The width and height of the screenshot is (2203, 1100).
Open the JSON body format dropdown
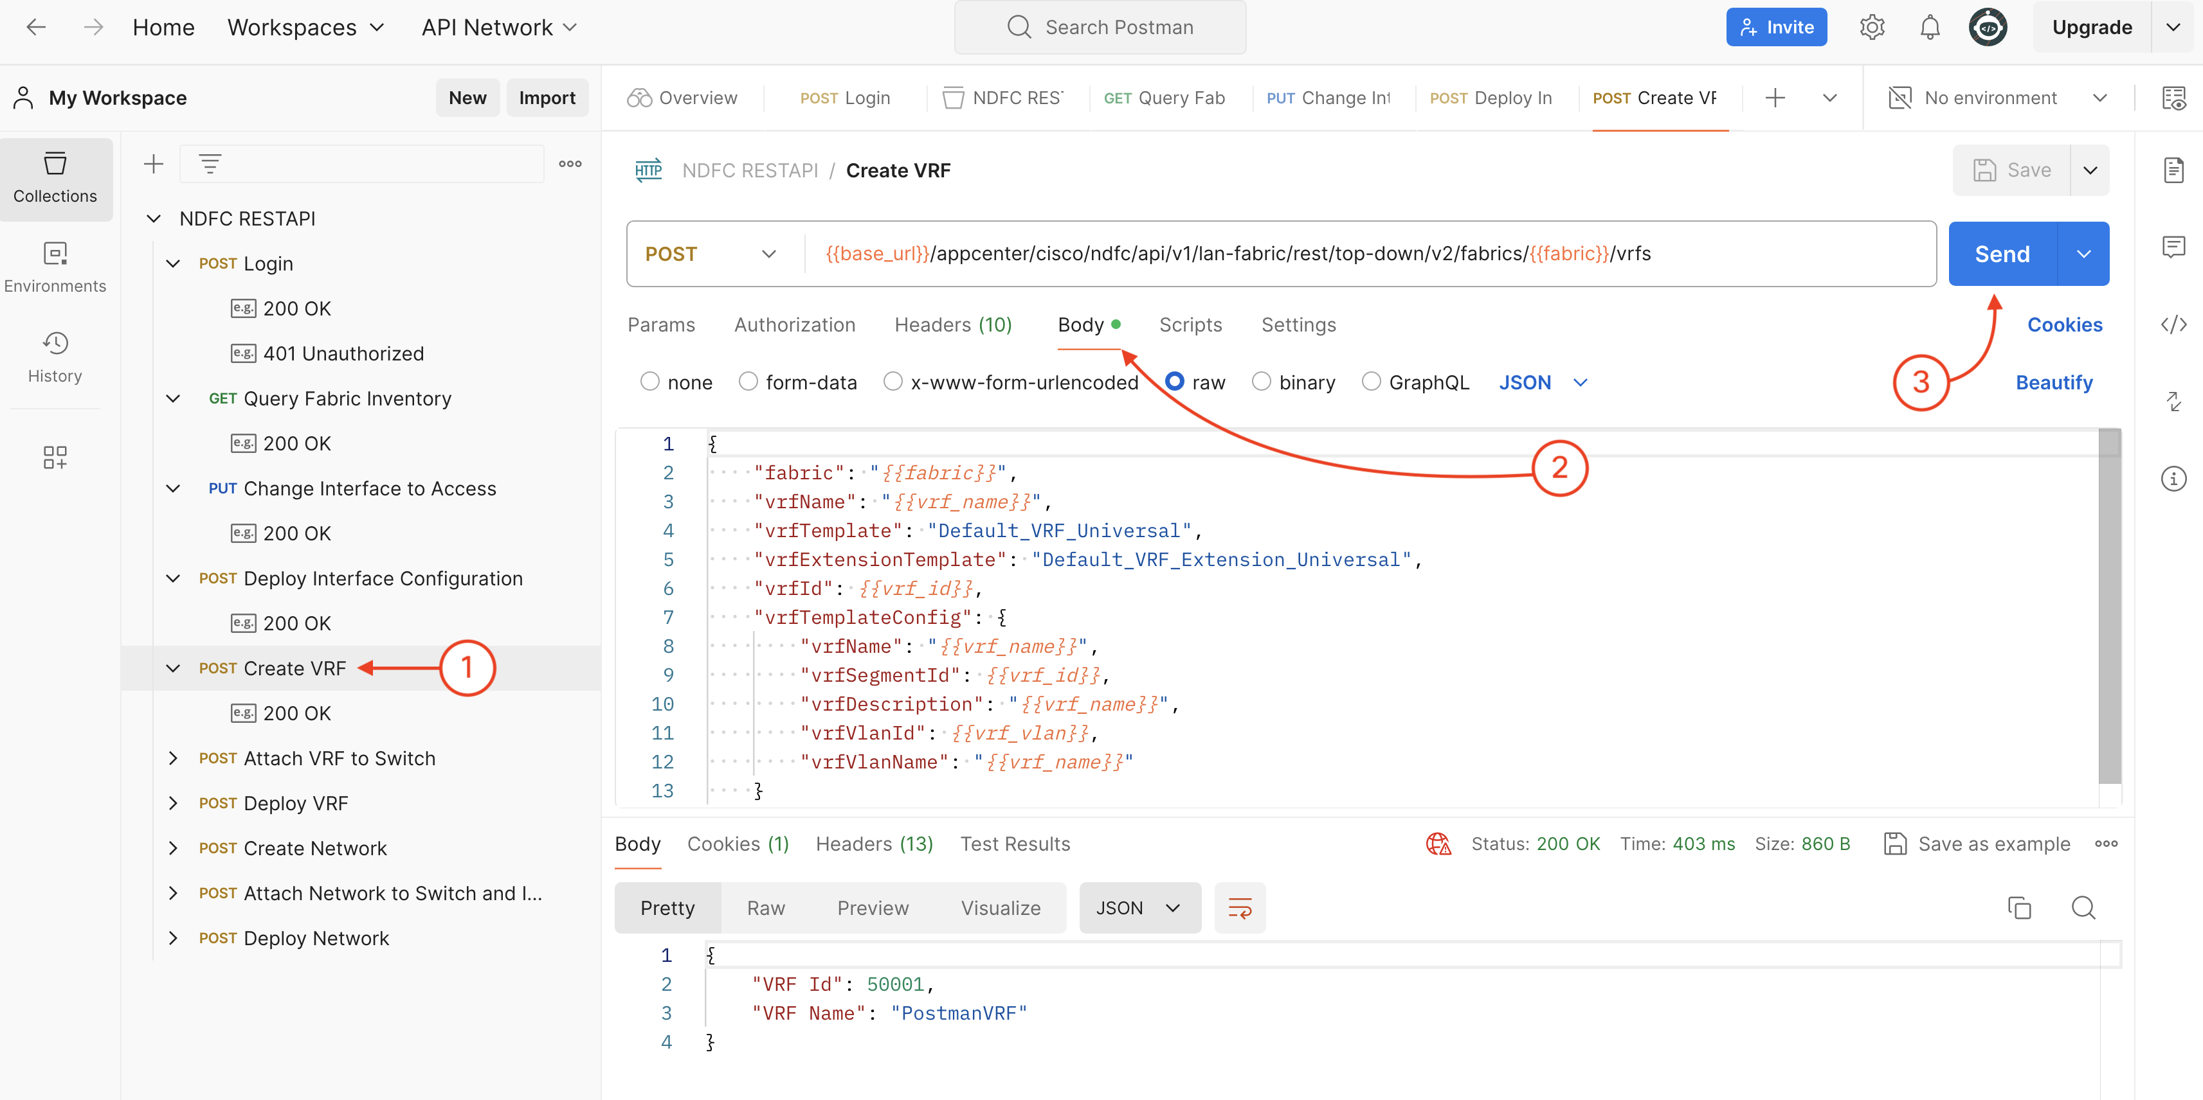1543,382
